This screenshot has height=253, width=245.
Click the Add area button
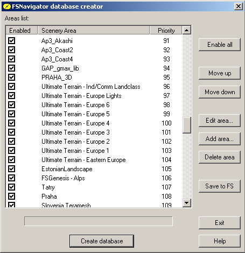(x=220, y=139)
